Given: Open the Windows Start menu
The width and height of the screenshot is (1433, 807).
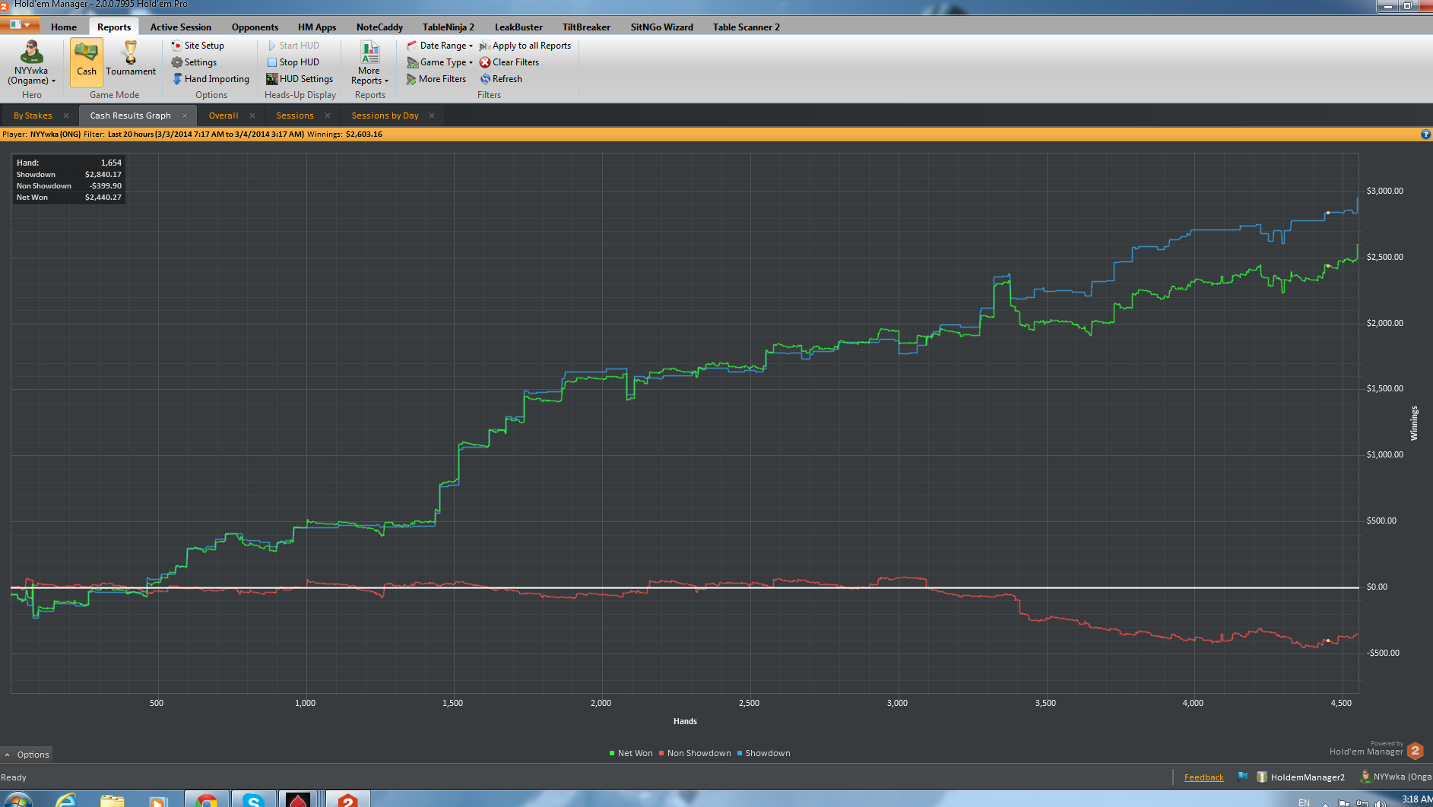Looking at the screenshot, I should (x=17, y=800).
